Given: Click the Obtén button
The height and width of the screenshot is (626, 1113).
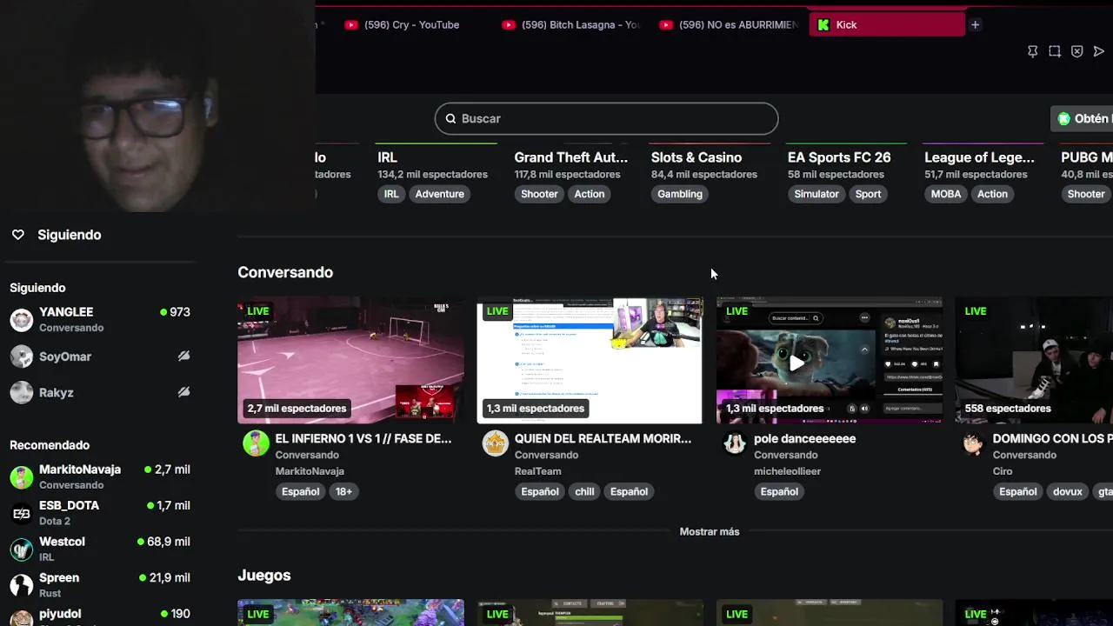Looking at the screenshot, I should (x=1083, y=119).
